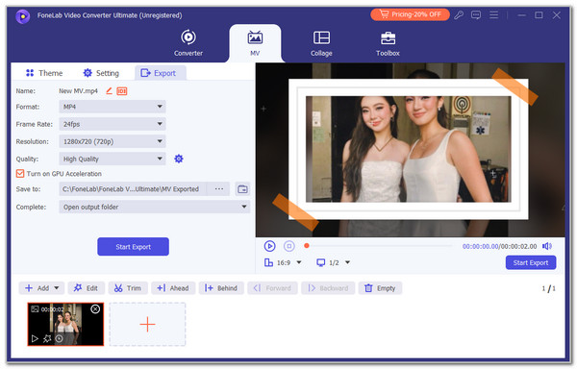
Task: Click the preview playback progress slider
Action: (379, 246)
